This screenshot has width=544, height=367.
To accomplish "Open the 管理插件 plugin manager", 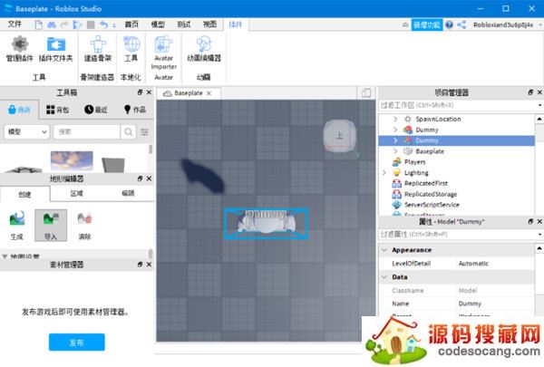I will pyautogui.click(x=20, y=49).
